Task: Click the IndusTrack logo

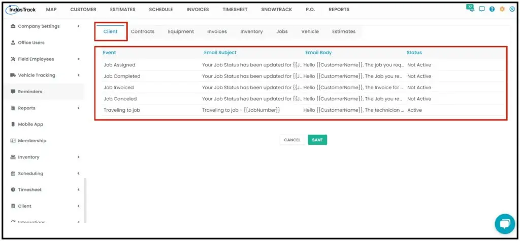Action: click(20, 9)
